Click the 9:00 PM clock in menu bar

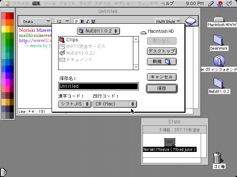pyautogui.click(x=195, y=3)
